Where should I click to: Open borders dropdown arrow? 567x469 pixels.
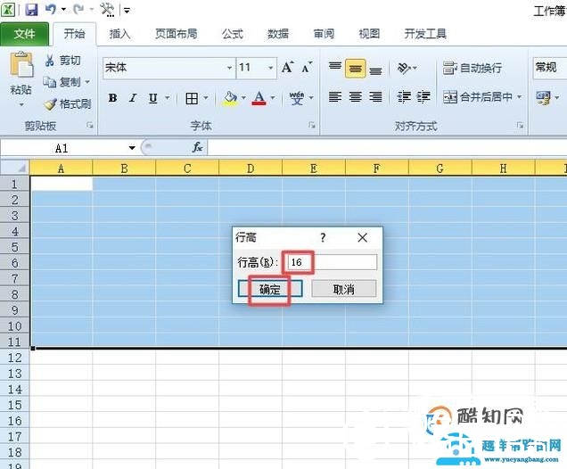206,97
